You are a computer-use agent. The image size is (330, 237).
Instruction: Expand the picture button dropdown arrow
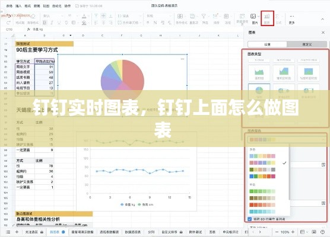click(x=258, y=16)
